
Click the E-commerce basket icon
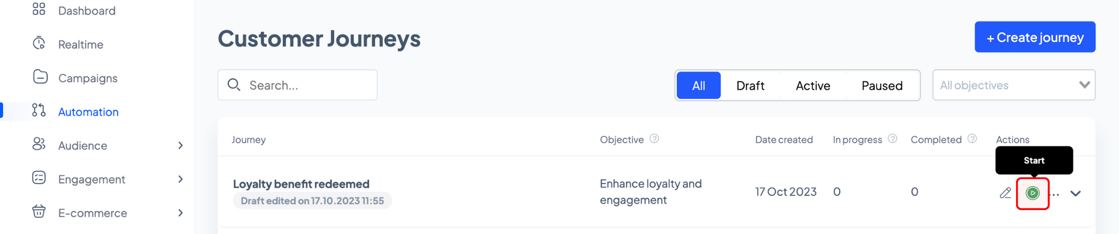(x=39, y=212)
